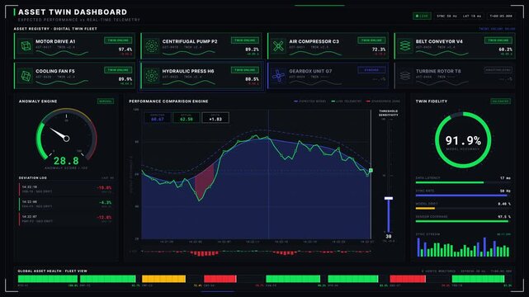Click the yellow fleet health bar
Image resolution: width=529 pixels, height=297 pixels.
[x=163, y=279]
